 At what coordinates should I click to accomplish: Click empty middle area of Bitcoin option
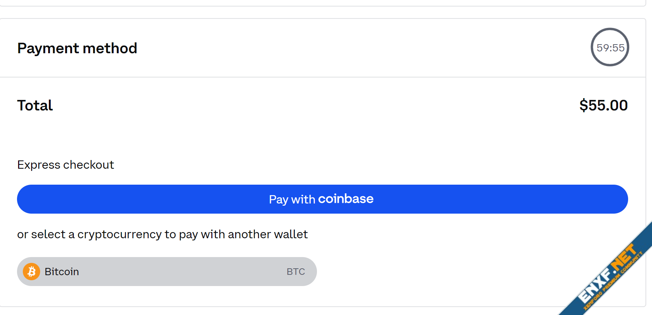181,272
